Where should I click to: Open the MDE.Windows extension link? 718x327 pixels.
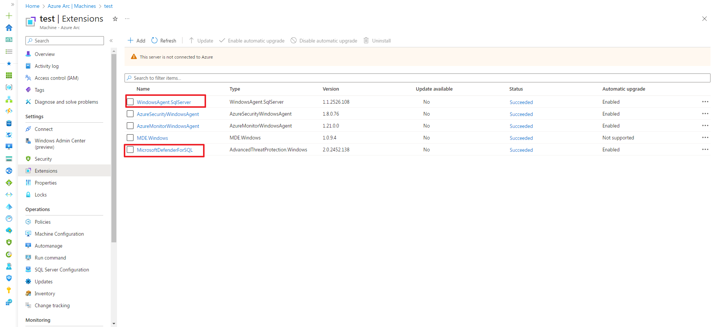pyautogui.click(x=152, y=138)
